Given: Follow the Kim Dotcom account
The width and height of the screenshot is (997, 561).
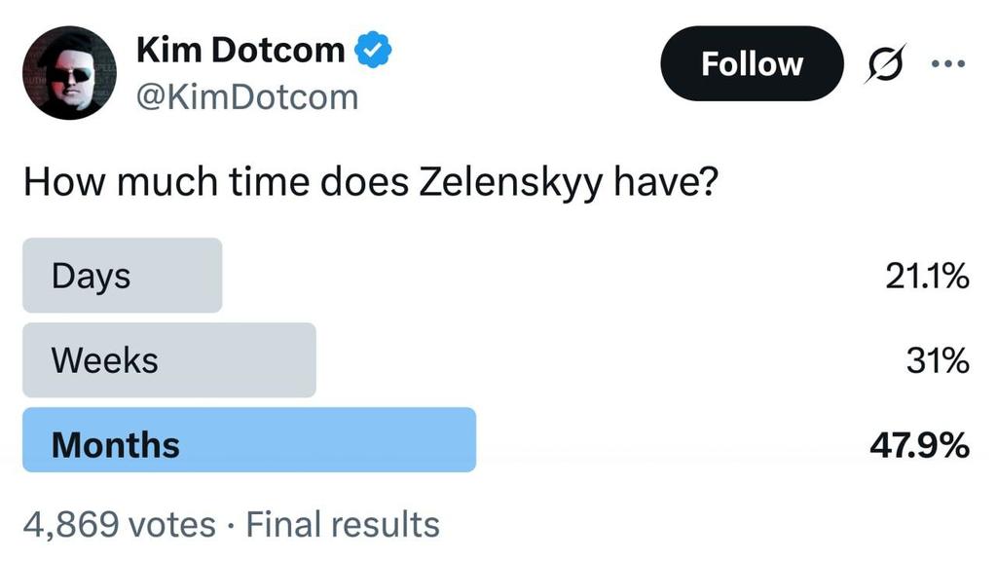Looking at the screenshot, I should [x=751, y=63].
